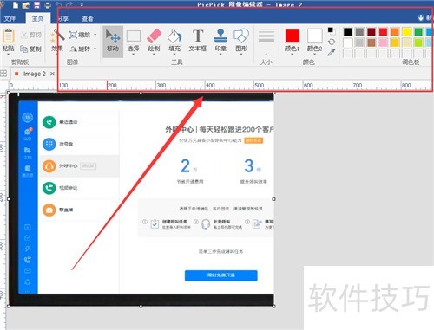Pick the brown palette swatch

point(372,42)
